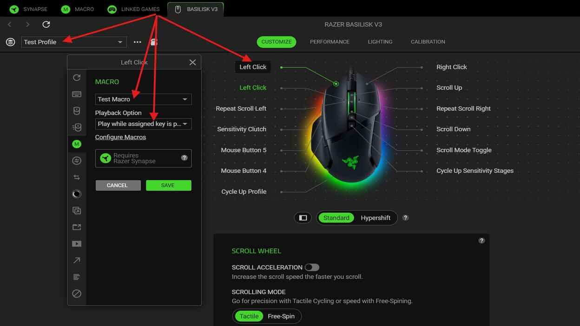Open the three-dot profile options menu

(x=137, y=42)
